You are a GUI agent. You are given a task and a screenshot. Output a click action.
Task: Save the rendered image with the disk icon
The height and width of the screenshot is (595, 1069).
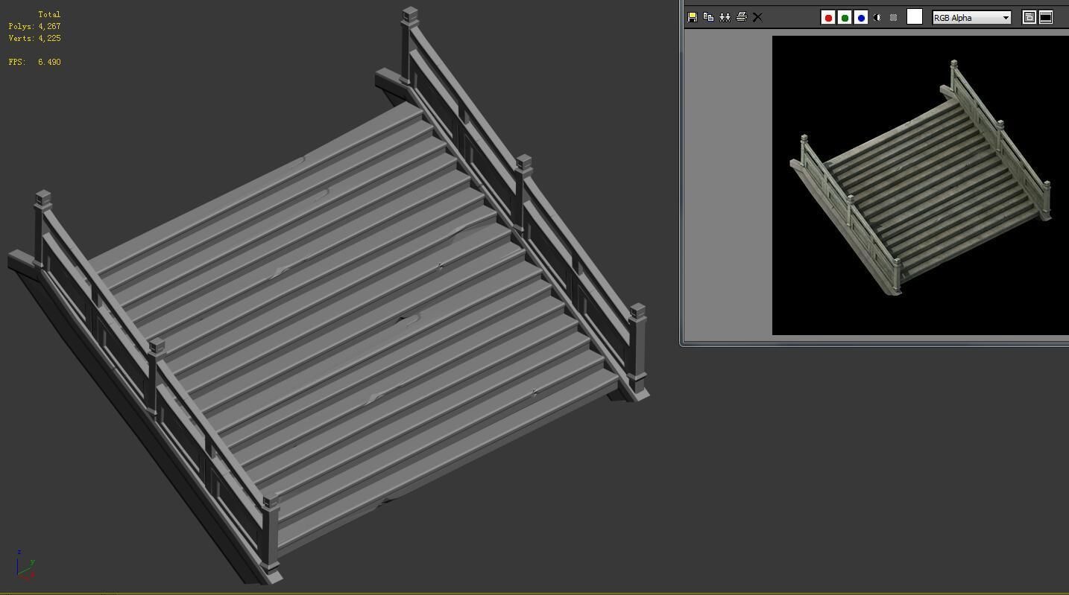[693, 17]
